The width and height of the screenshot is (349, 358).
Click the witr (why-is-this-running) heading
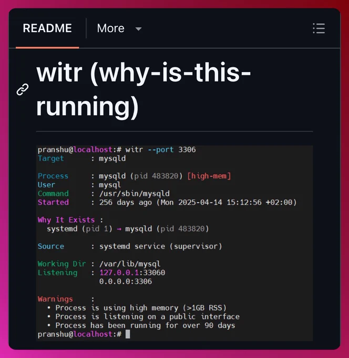pyautogui.click(x=143, y=89)
